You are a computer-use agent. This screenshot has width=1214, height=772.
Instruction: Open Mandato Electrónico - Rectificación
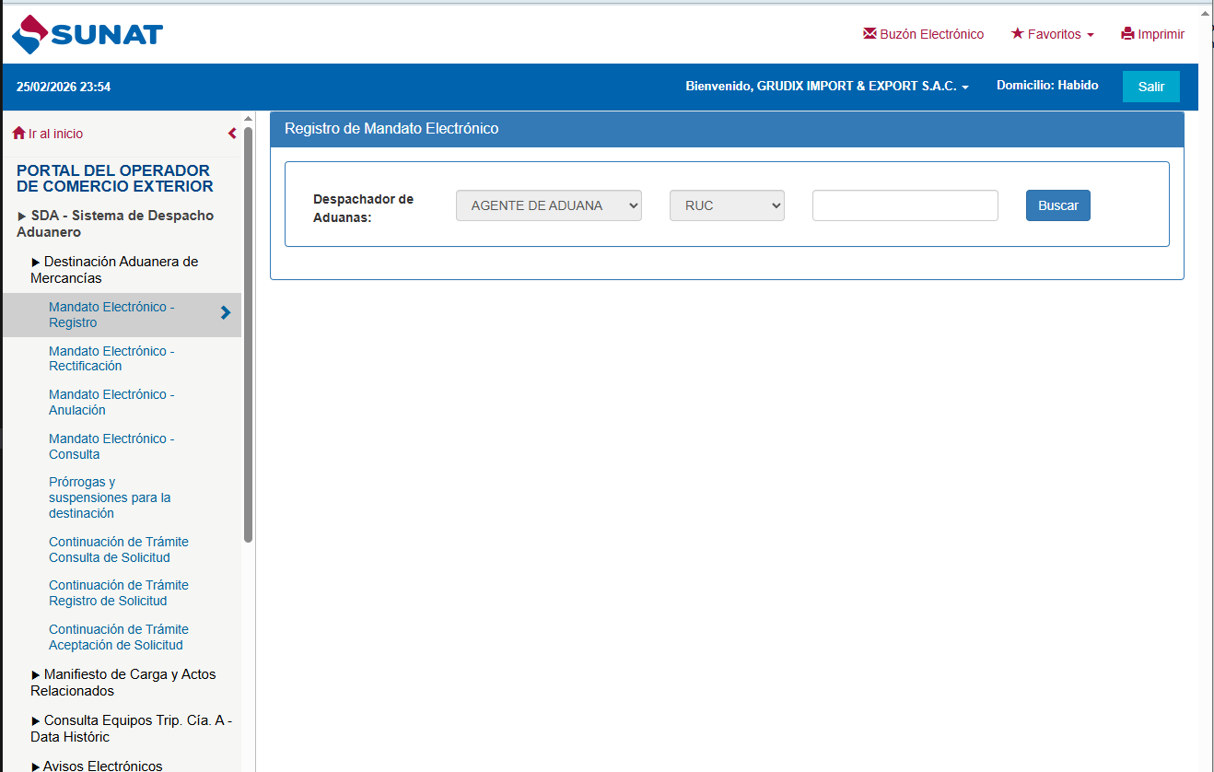point(111,358)
